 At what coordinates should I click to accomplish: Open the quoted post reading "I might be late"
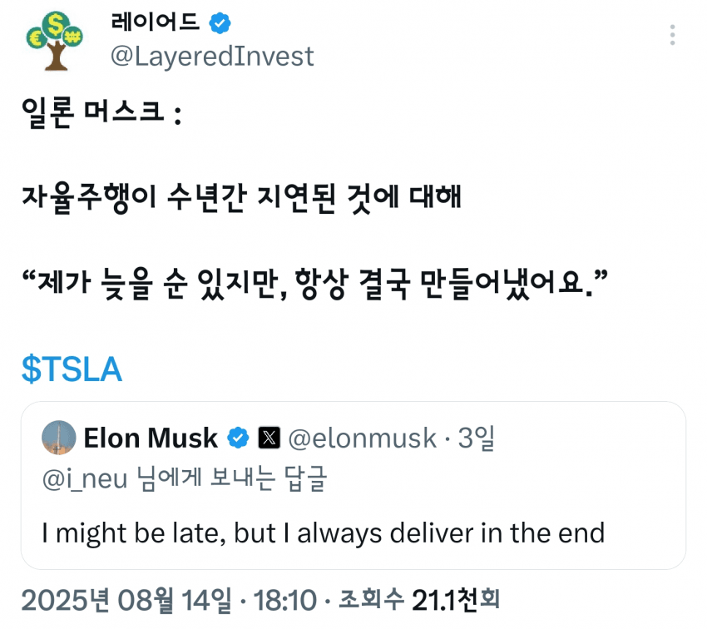click(x=329, y=532)
